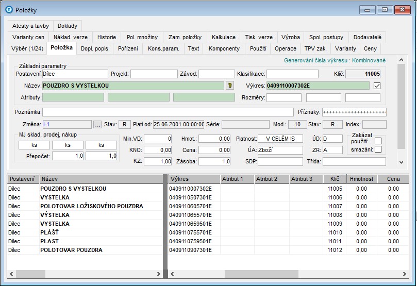The image size is (417, 286).
Task: Select the Náklad. verze tab
Action: click(x=71, y=37)
